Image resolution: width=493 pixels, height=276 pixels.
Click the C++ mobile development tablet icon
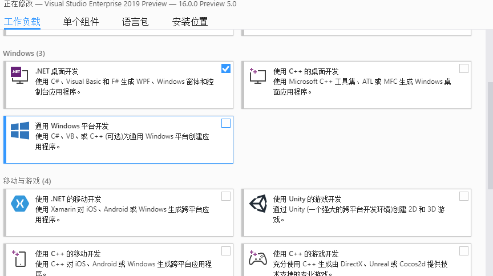(x=19, y=258)
